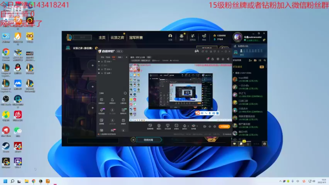329x185 pixels.
Task: Open the NetEase Cloud Music desktop icon
Action: pyautogui.click(x=18, y=116)
